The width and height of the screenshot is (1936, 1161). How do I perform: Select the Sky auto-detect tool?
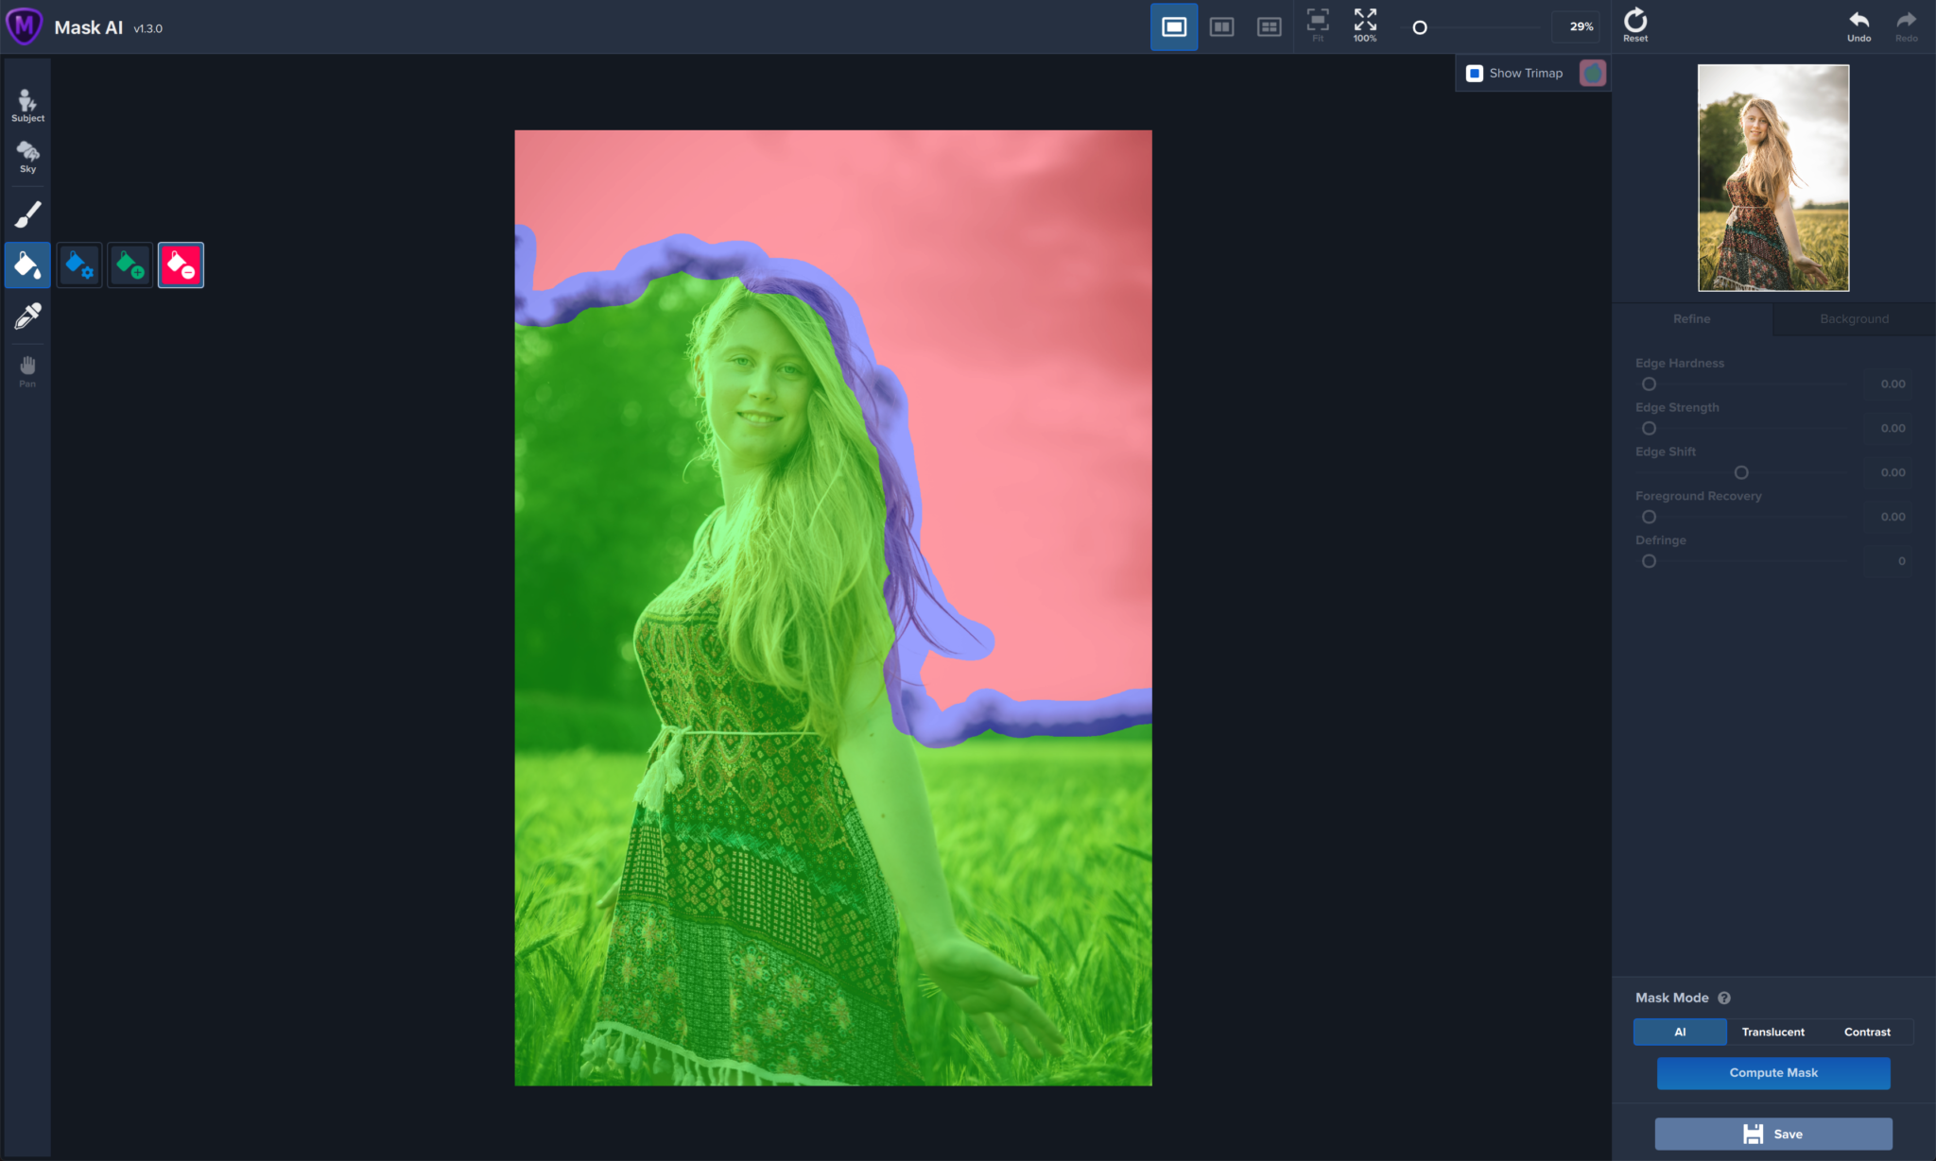27,156
